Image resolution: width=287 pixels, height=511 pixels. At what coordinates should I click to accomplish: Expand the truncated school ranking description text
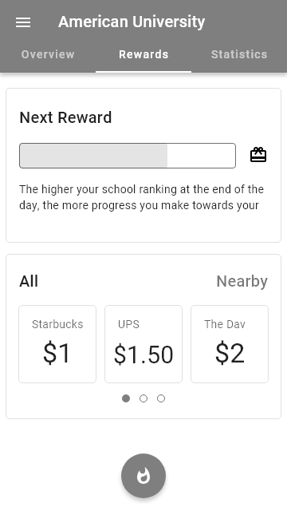click(x=142, y=197)
